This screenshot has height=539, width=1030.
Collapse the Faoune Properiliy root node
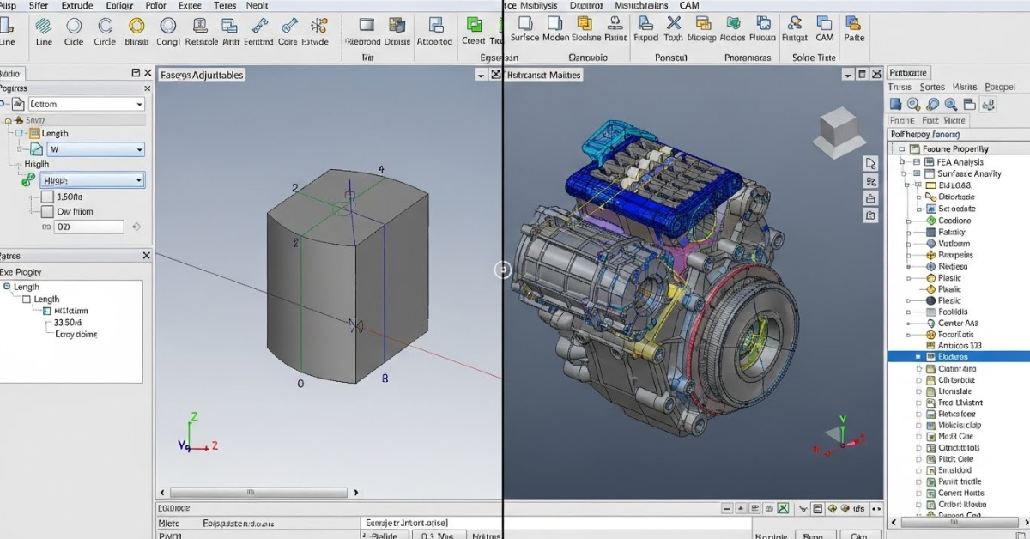point(902,148)
